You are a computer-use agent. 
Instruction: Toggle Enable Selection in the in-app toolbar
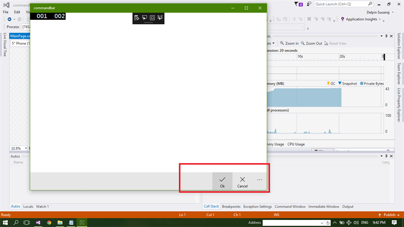144,18
